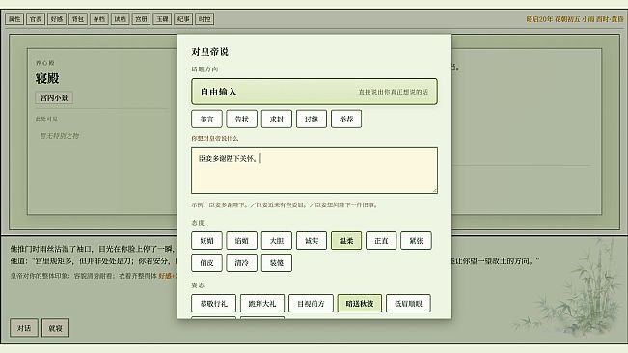Deselect the highlighted 温柔 attitude
Image resolution: width=628 pixels, height=353 pixels.
tap(346, 241)
